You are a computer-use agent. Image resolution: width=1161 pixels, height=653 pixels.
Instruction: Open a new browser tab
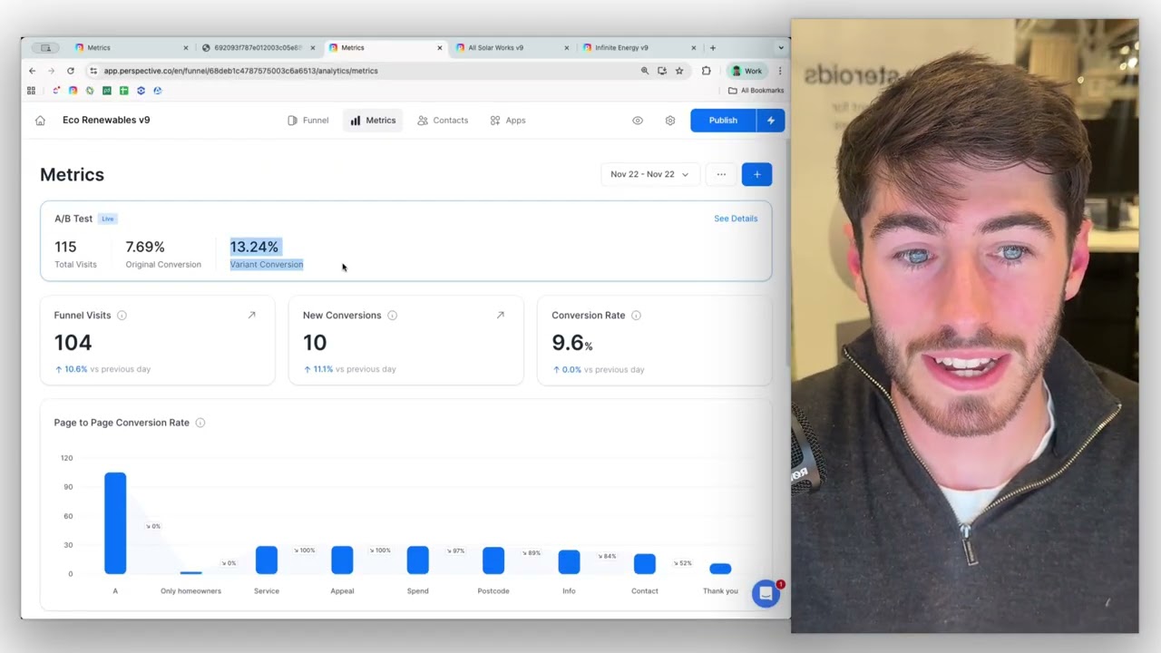coord(713,48)
